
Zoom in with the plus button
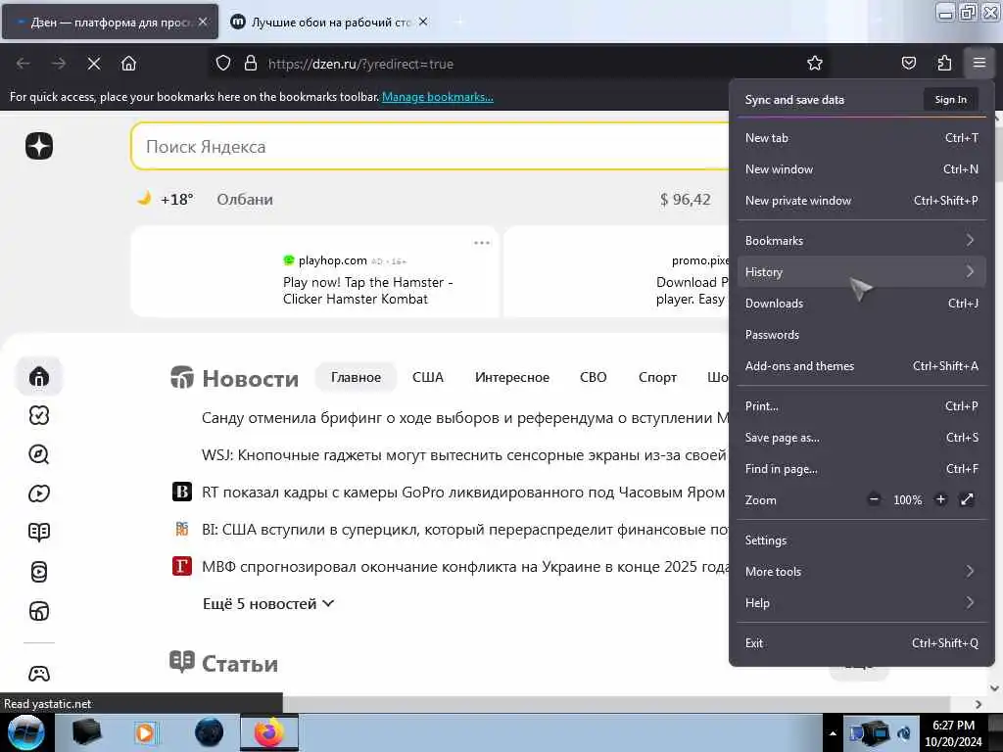pyautogui.click(x=940, y=499)
